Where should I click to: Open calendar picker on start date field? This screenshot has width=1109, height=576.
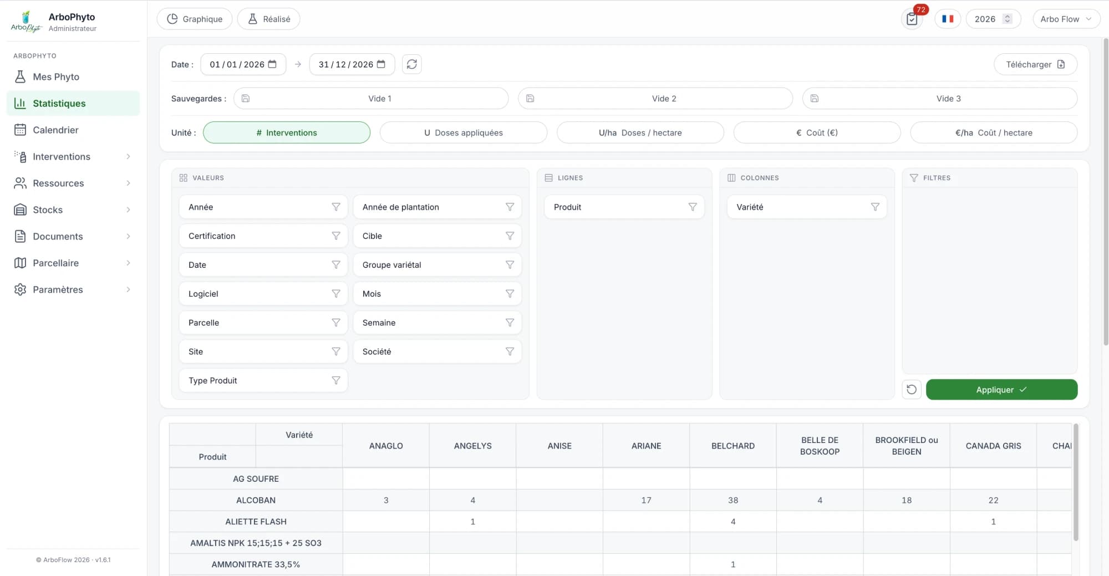tap(272, 64)
